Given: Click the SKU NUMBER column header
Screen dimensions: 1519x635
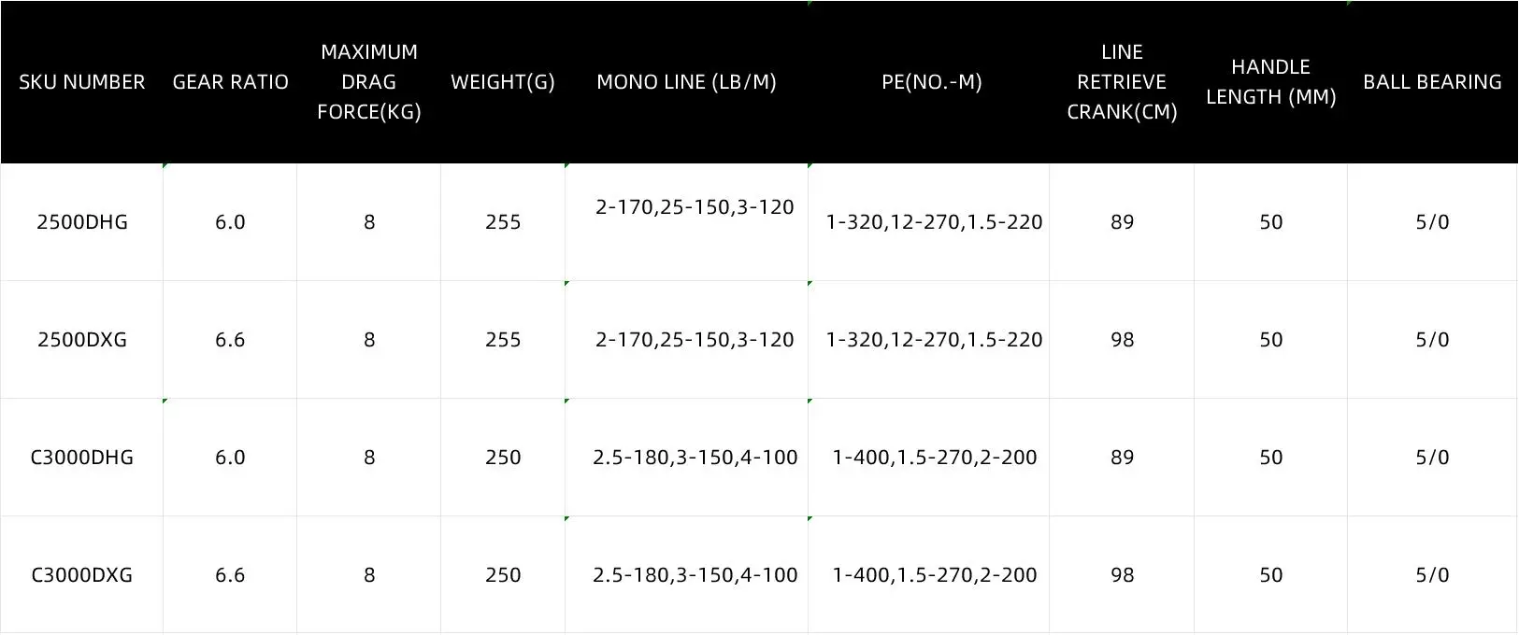Looking at the screenshot, I should pos(82,82).
